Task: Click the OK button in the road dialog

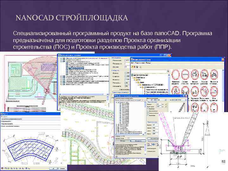Action: point(53,168)
